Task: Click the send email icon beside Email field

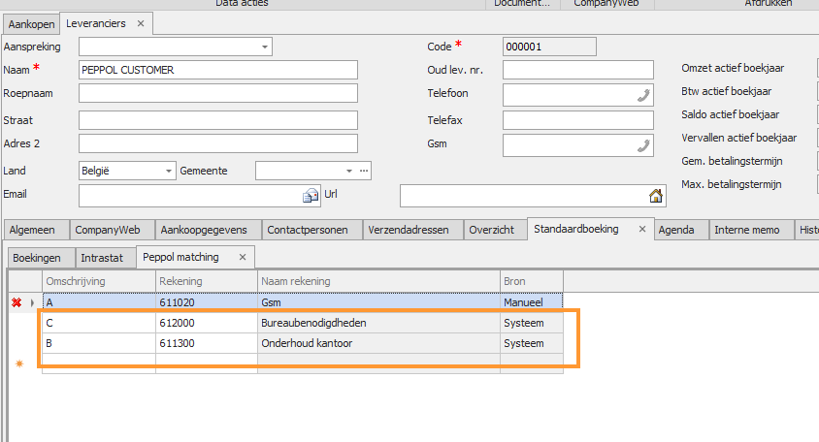Action: click(x=311, y=196)
